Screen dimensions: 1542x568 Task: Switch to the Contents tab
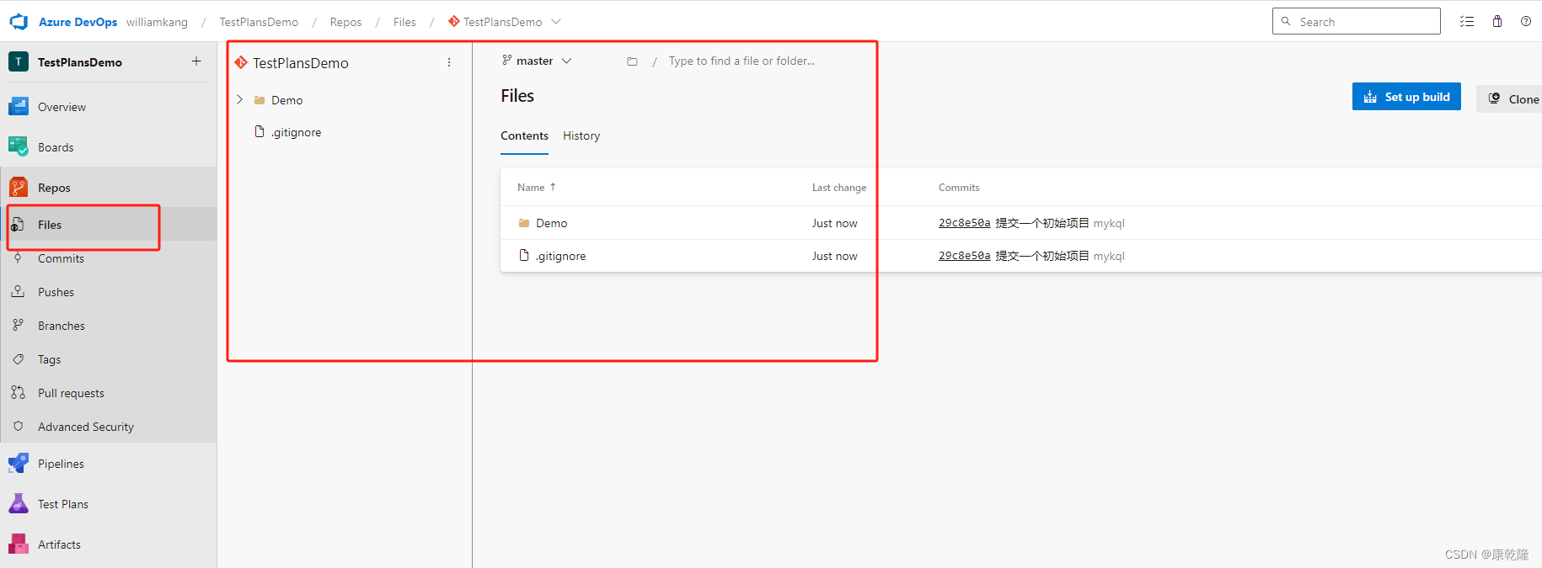[524, 135]
